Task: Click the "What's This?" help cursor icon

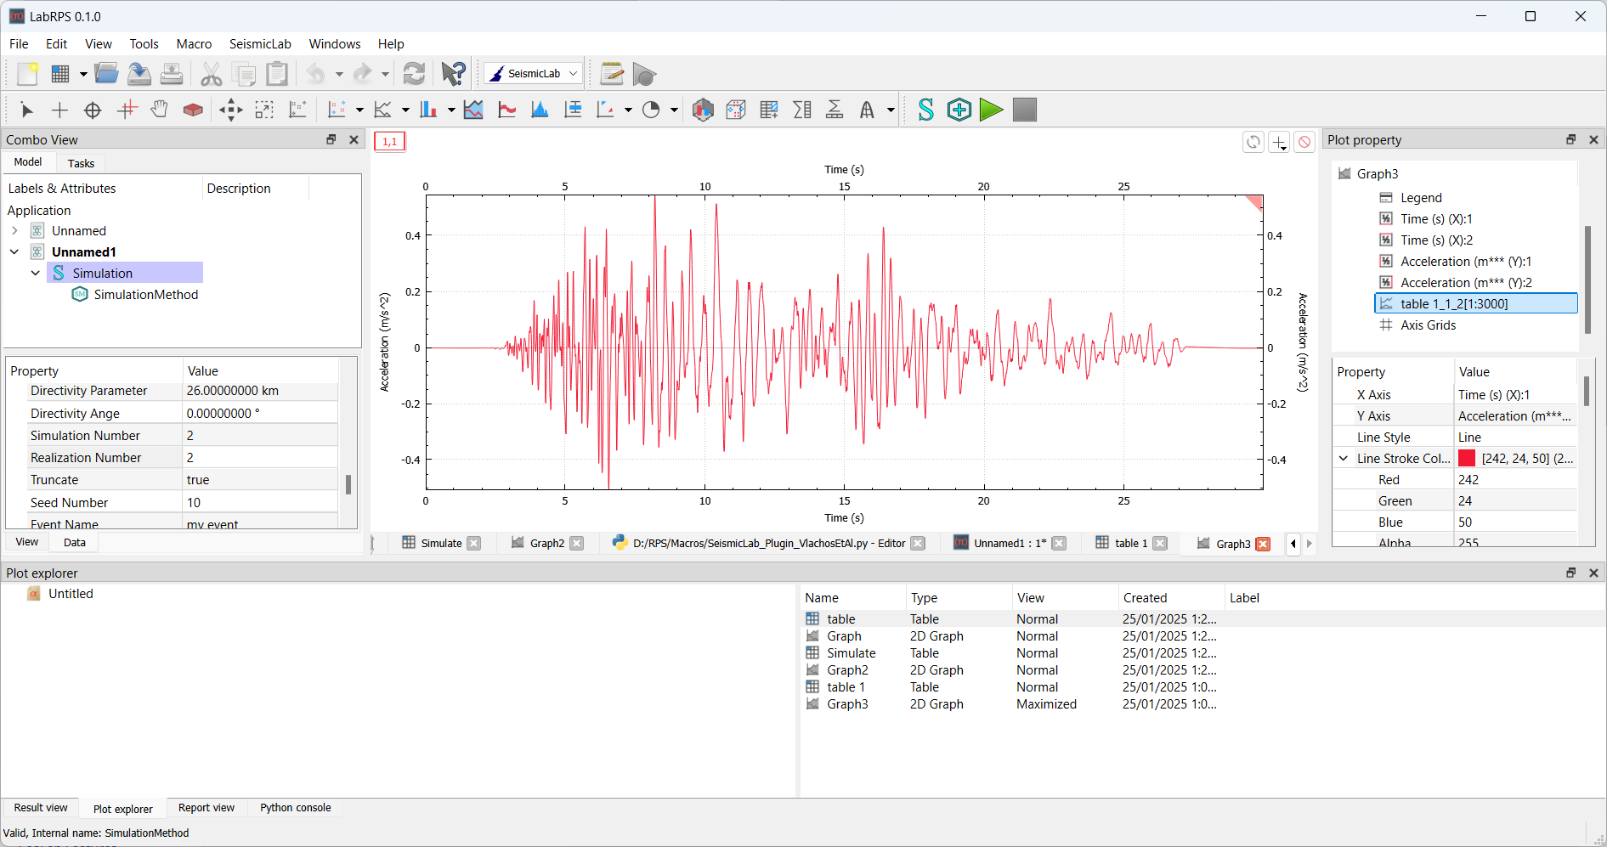Action: 453,74
